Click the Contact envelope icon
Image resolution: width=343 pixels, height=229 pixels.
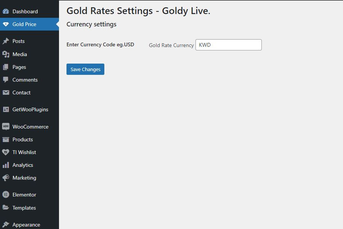coord(6,92)
